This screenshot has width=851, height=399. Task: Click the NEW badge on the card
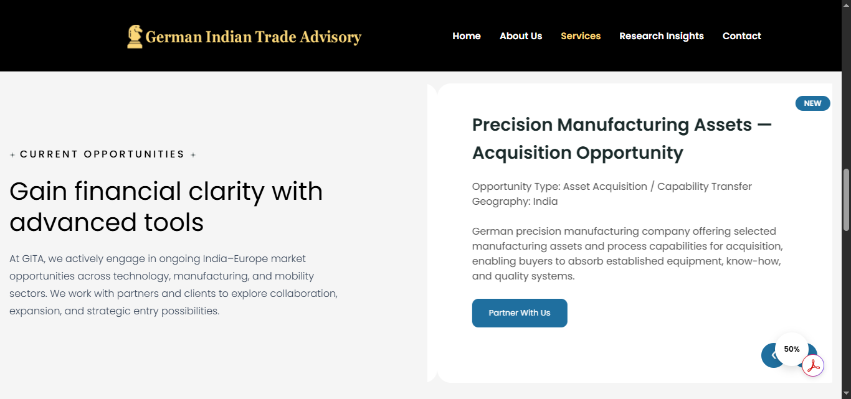[x=812, y=103]
